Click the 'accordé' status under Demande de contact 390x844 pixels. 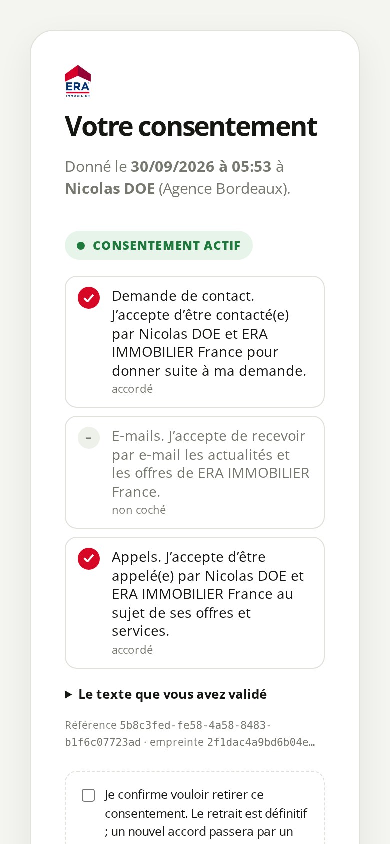(132, 389)
